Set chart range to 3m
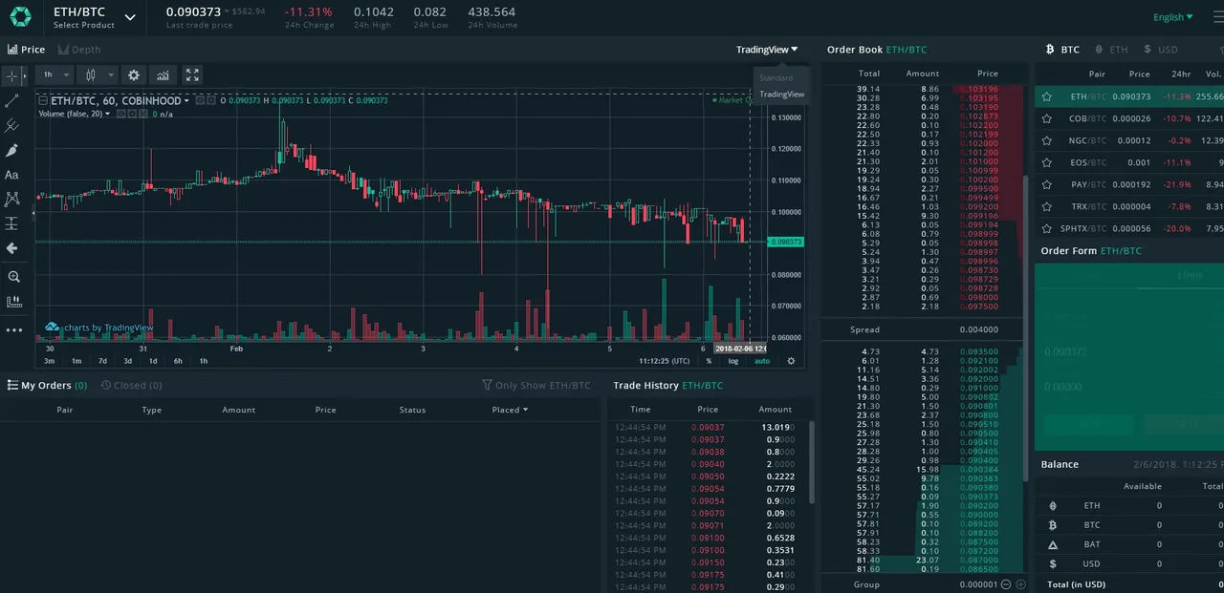The height and width of the screenshot is (593, 1224). click(x=49, y=361)
